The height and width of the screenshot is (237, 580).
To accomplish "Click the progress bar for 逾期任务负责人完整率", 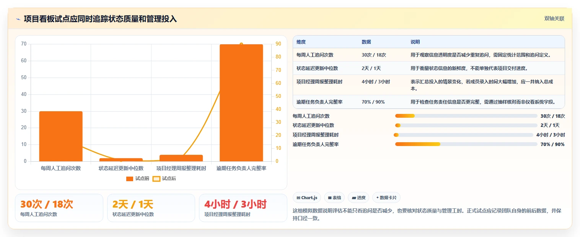I will point(466,144).
